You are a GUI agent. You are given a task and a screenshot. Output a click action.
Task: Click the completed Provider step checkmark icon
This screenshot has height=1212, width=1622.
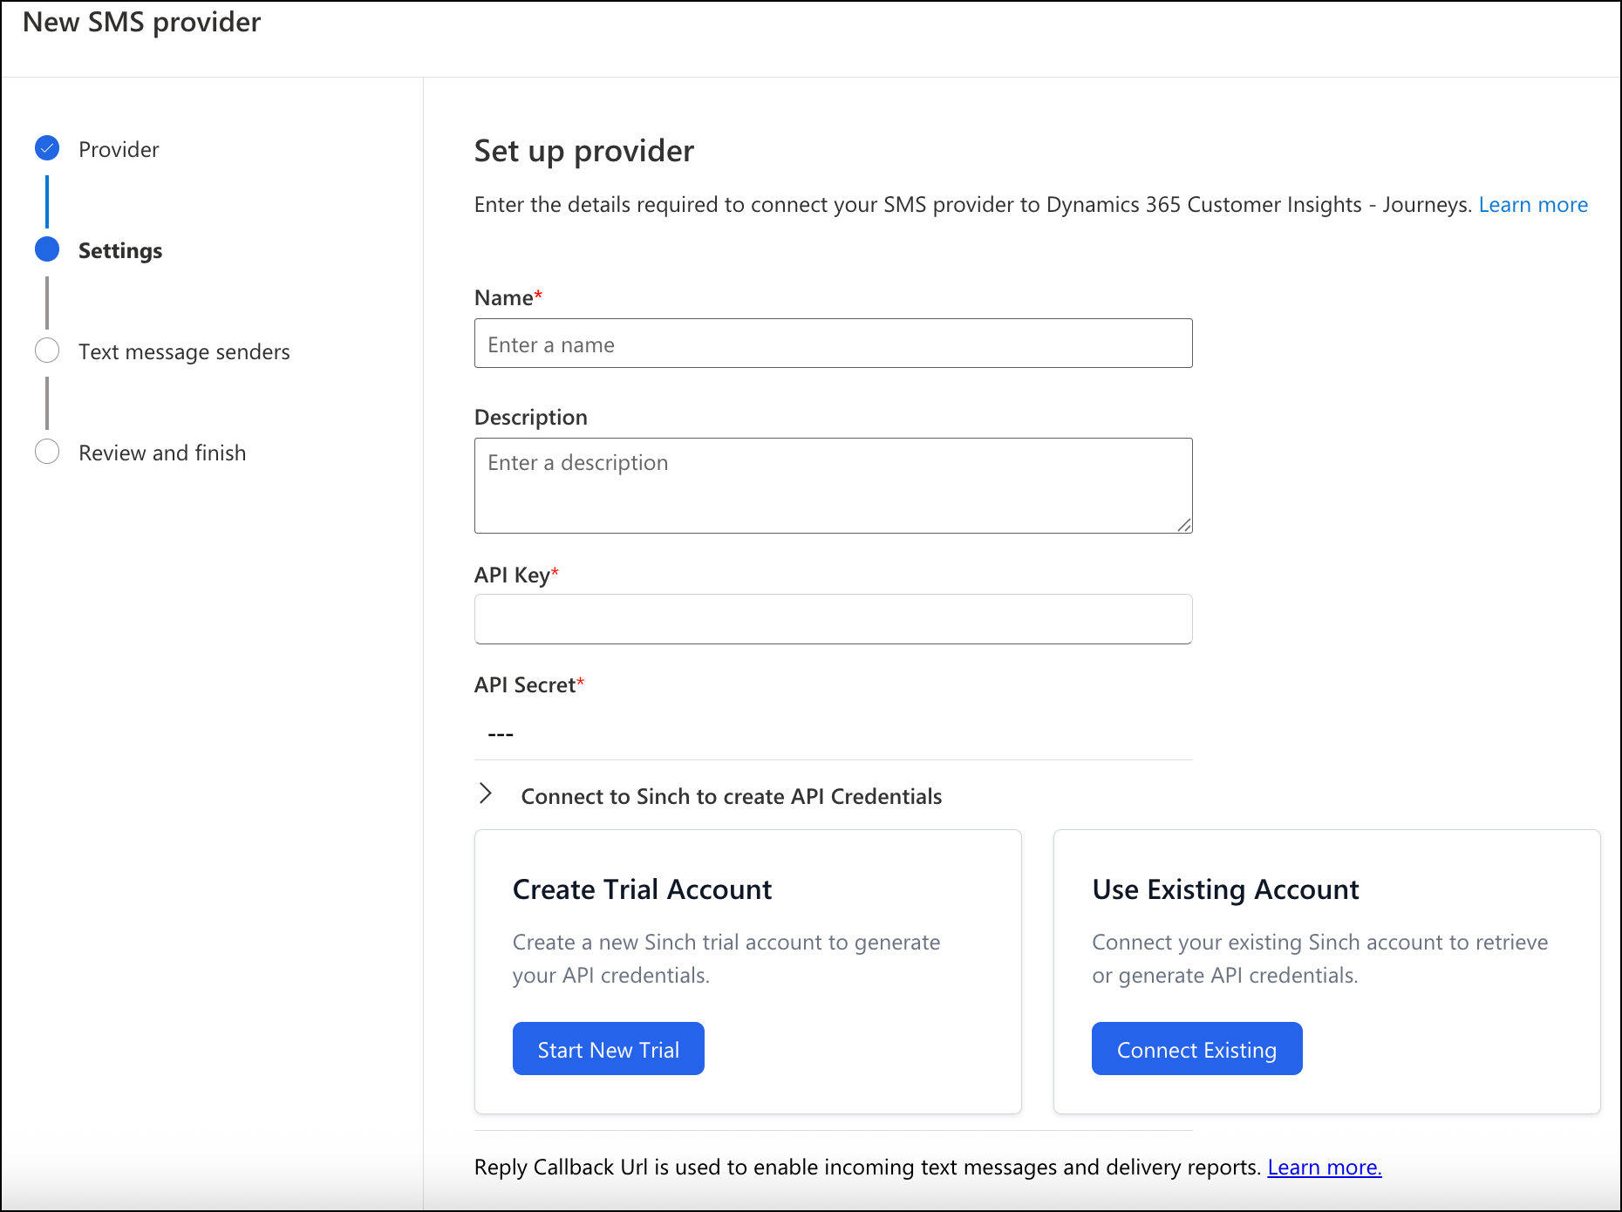[46, 148]
